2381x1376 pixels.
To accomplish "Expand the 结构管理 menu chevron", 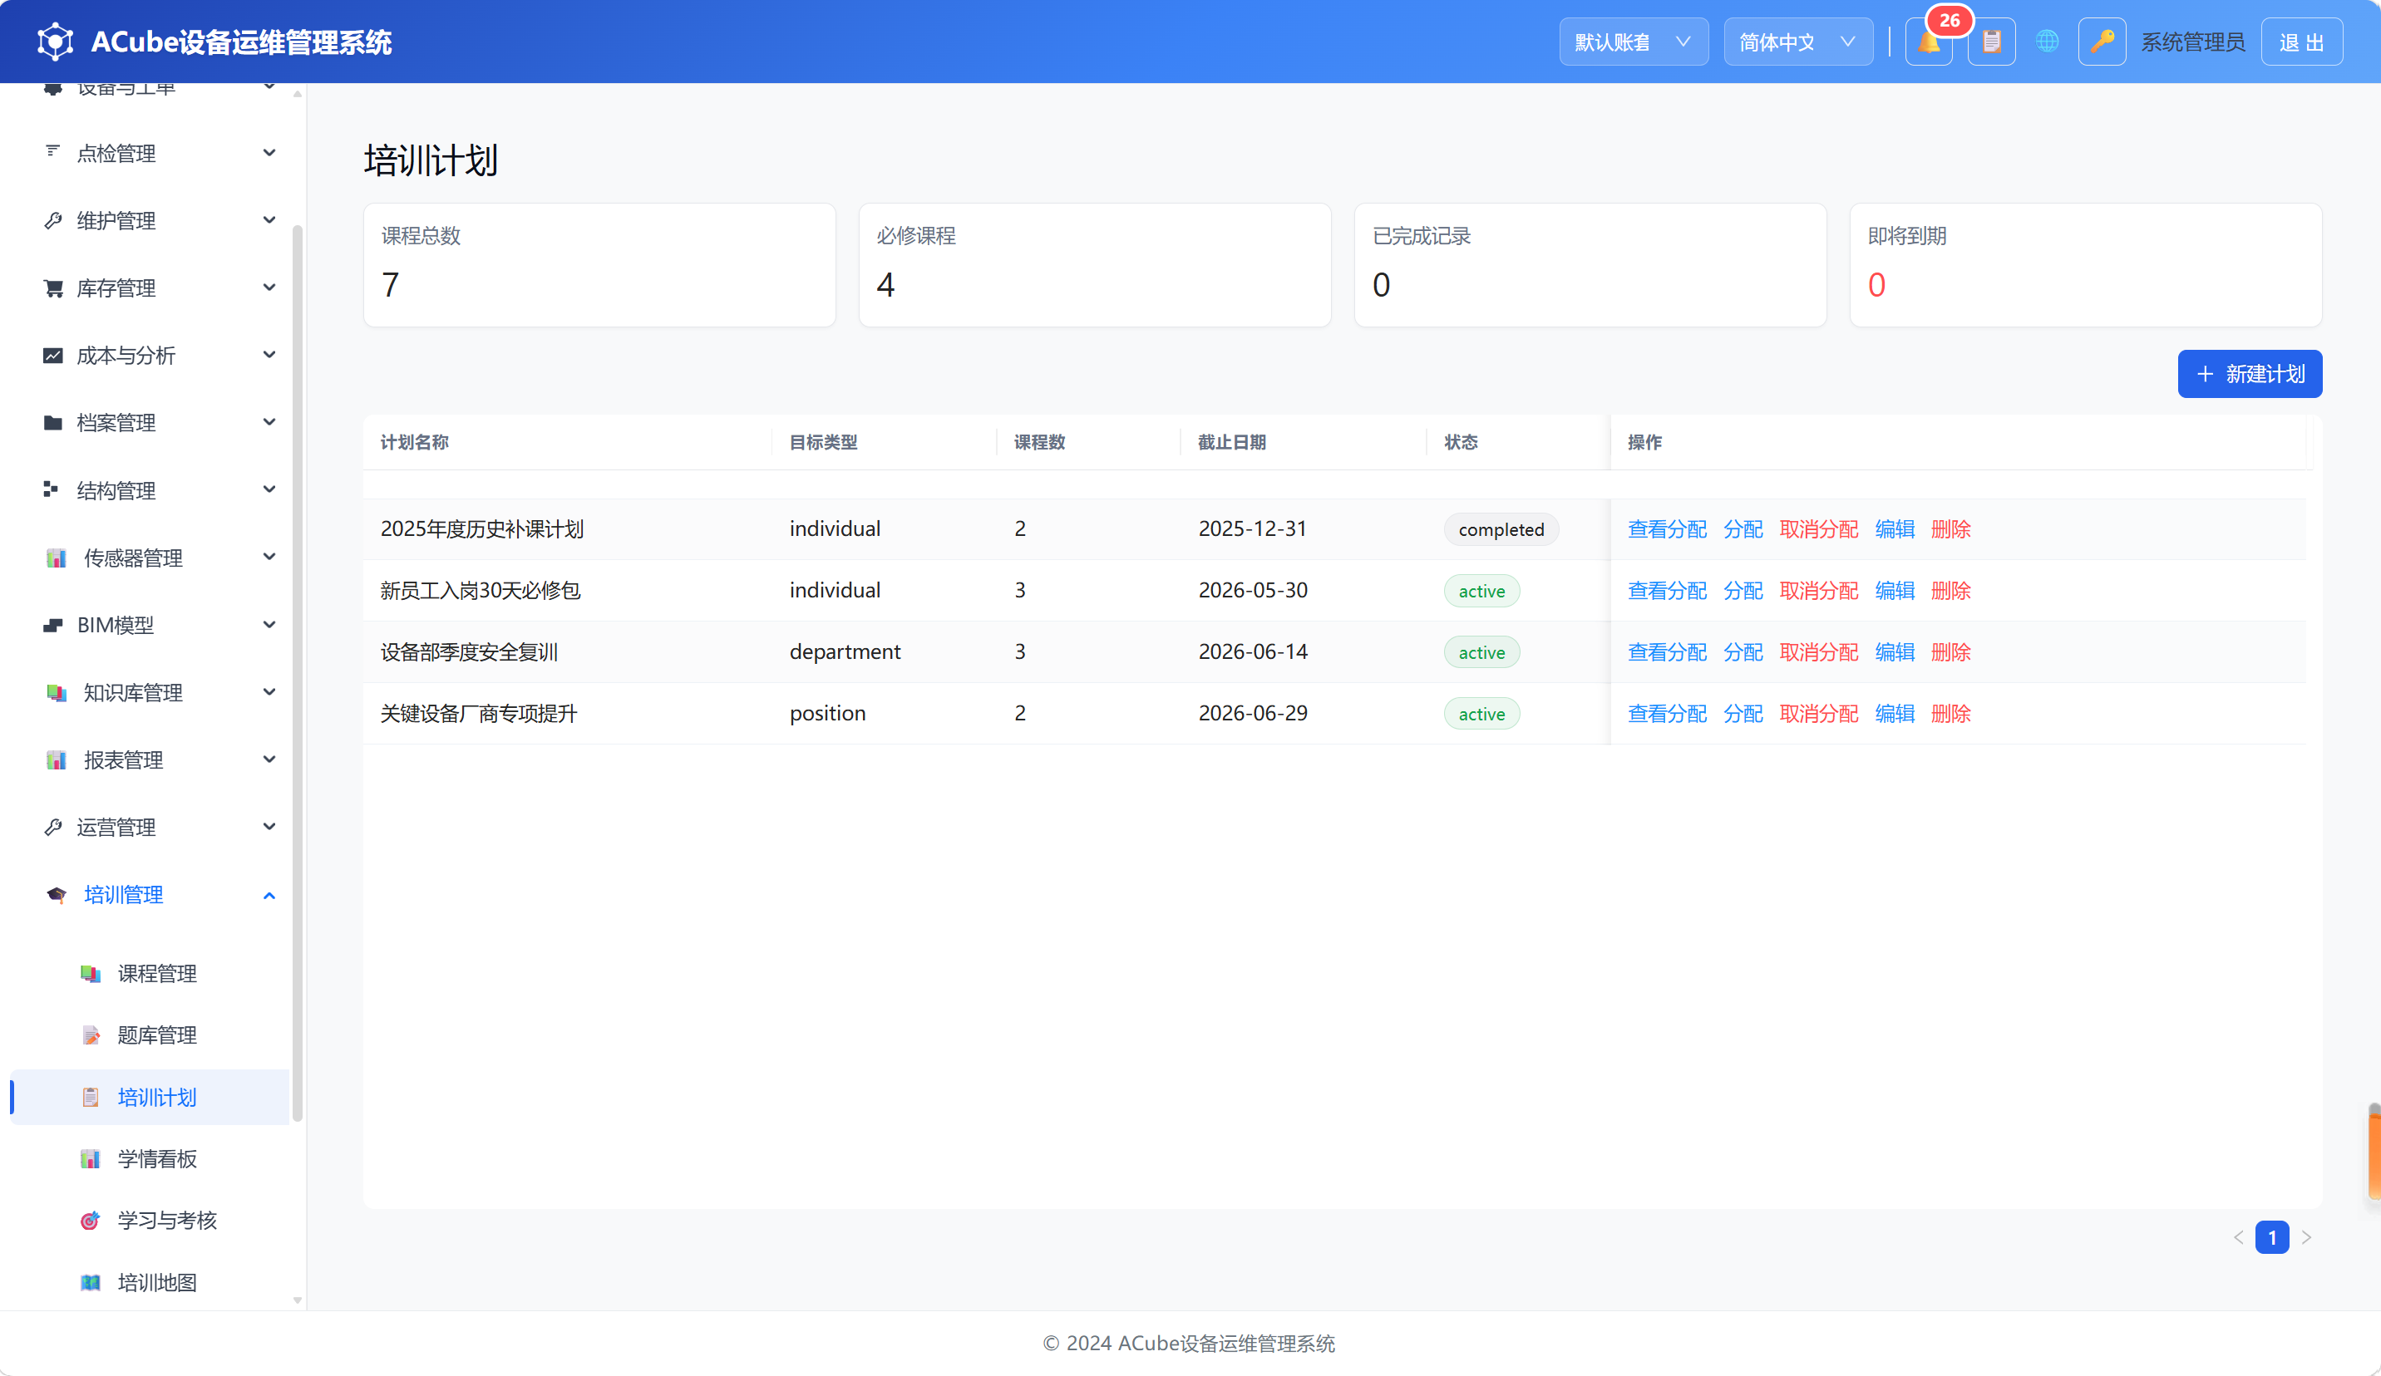I will pyautogui.click(x=269, y=489).
